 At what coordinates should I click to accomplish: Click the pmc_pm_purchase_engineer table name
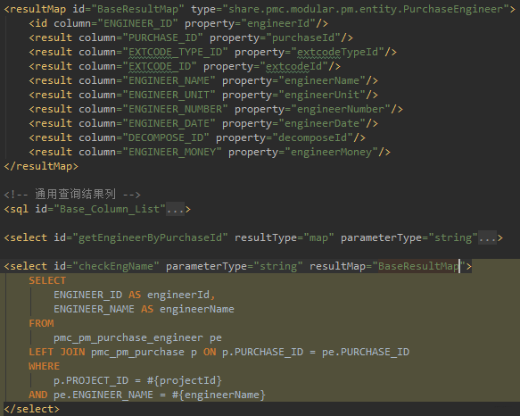click(128, 337)
